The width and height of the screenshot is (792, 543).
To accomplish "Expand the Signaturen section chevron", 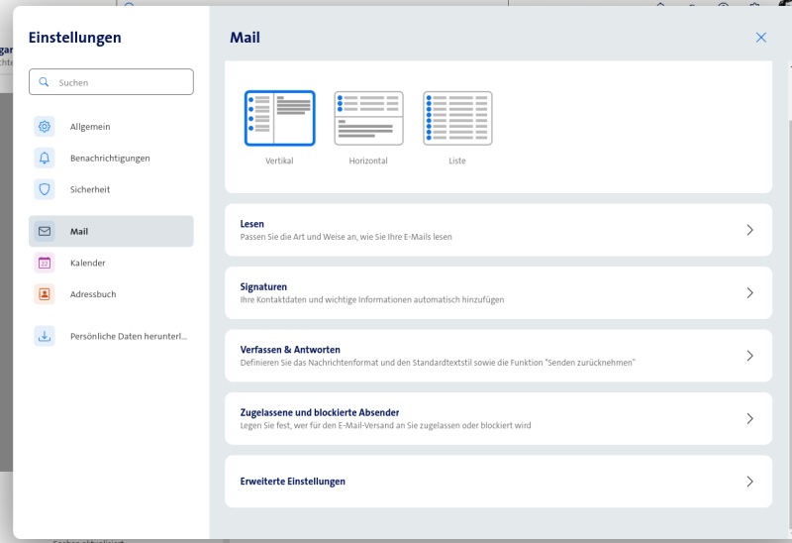I will click(749, 293).
